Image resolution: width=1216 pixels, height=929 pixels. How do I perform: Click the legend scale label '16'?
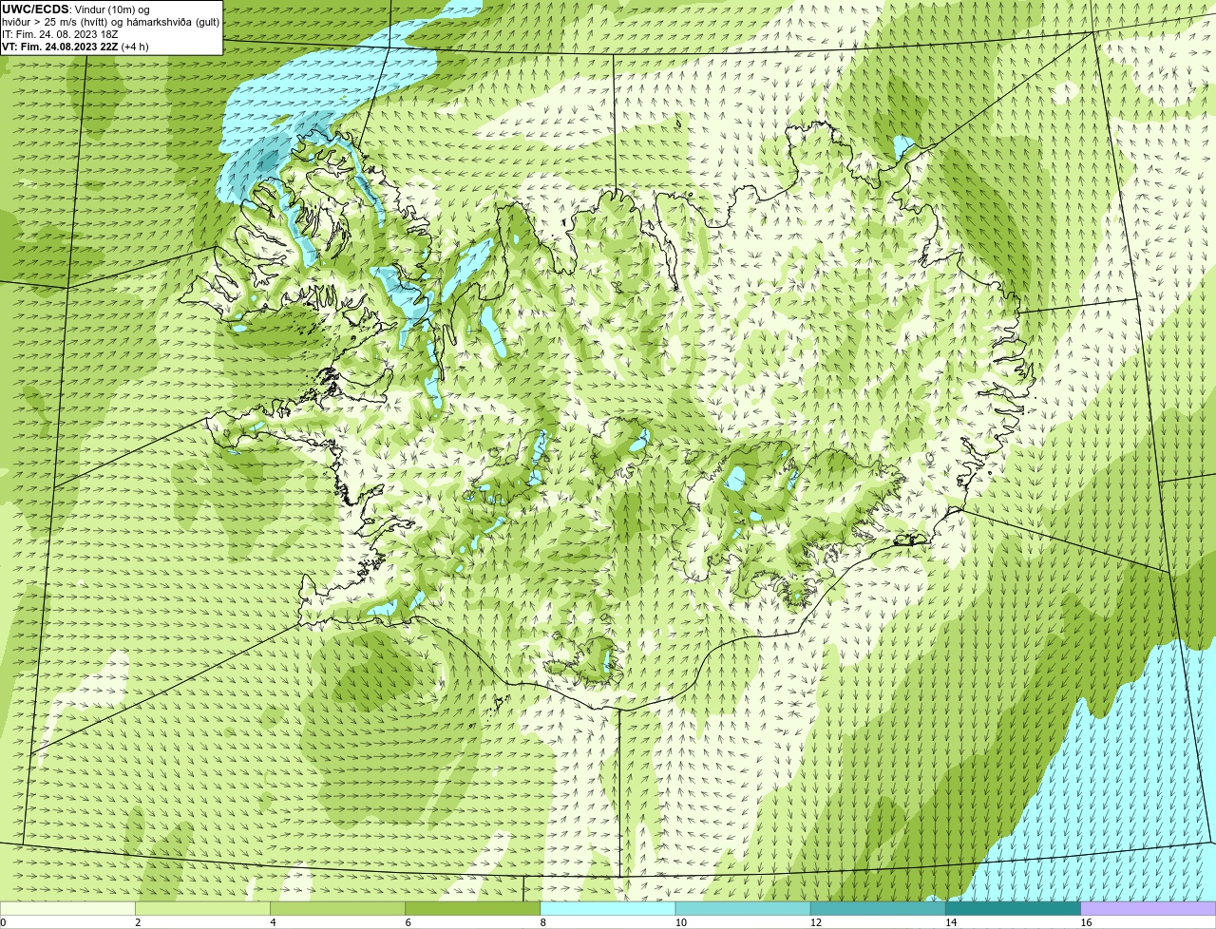coord(1086,922)
